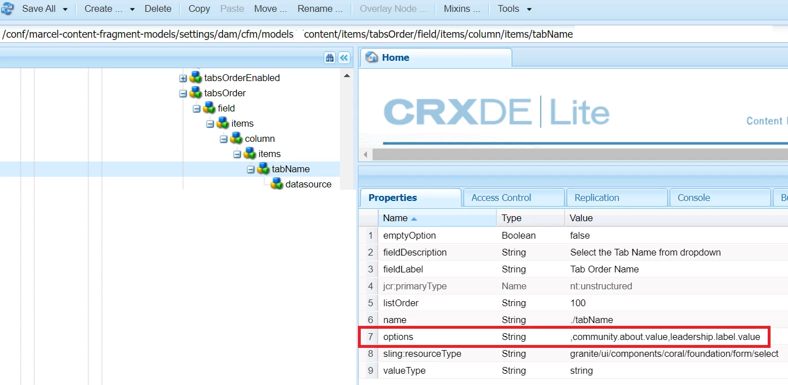Click the Home panel scroll-left arrow

[x=365, y=154]
